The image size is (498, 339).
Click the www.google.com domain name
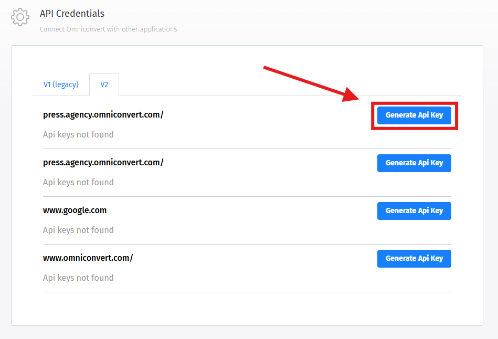point(75,210)
